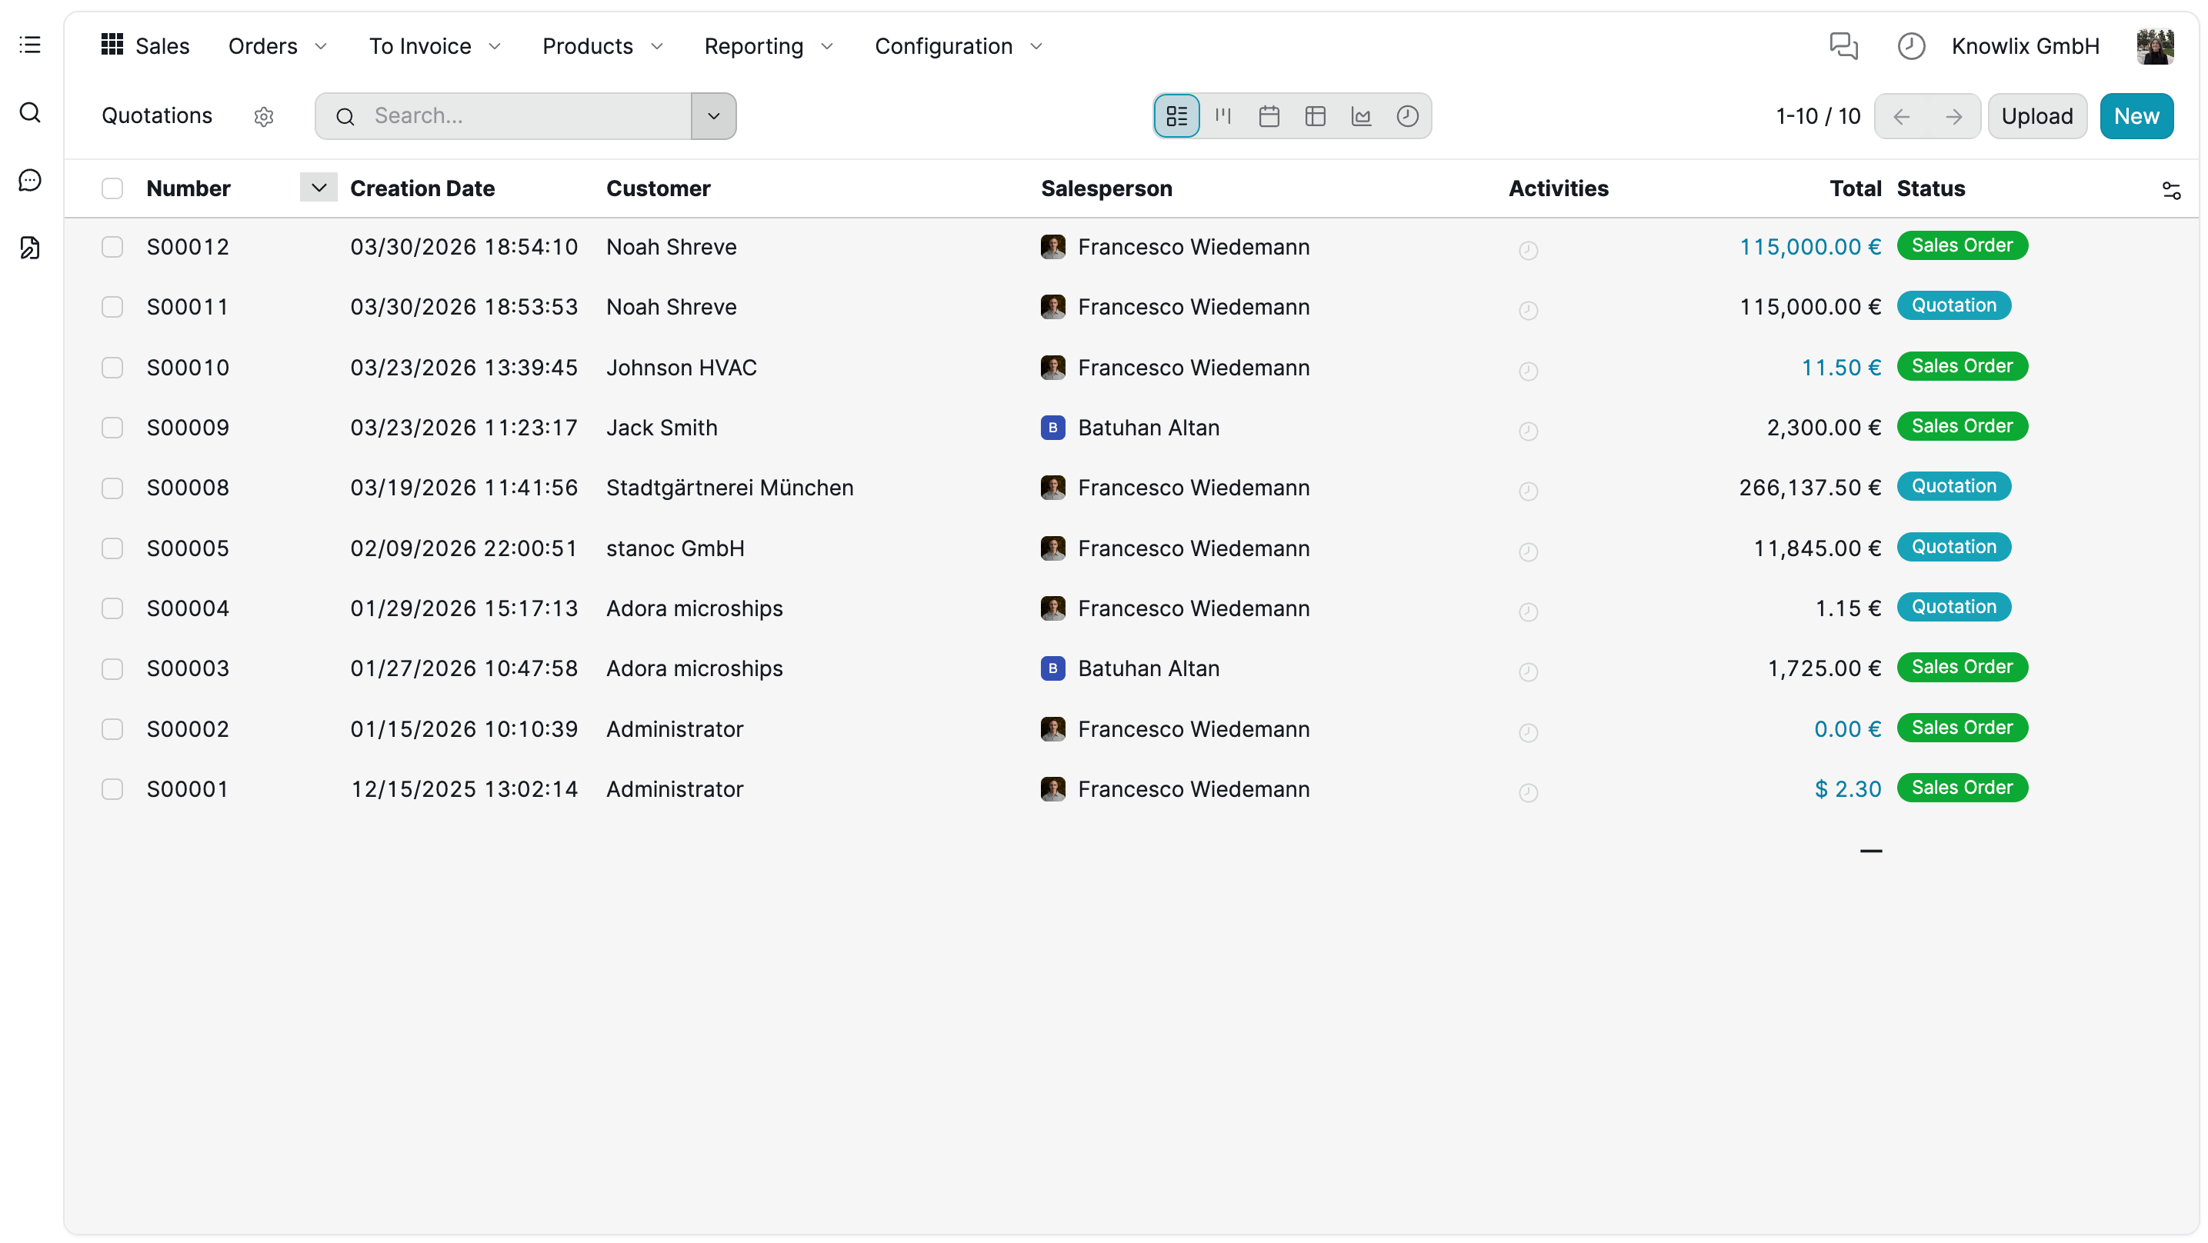Open the Activity view clock icon

pyautogui.click(x=1407, y=115)
